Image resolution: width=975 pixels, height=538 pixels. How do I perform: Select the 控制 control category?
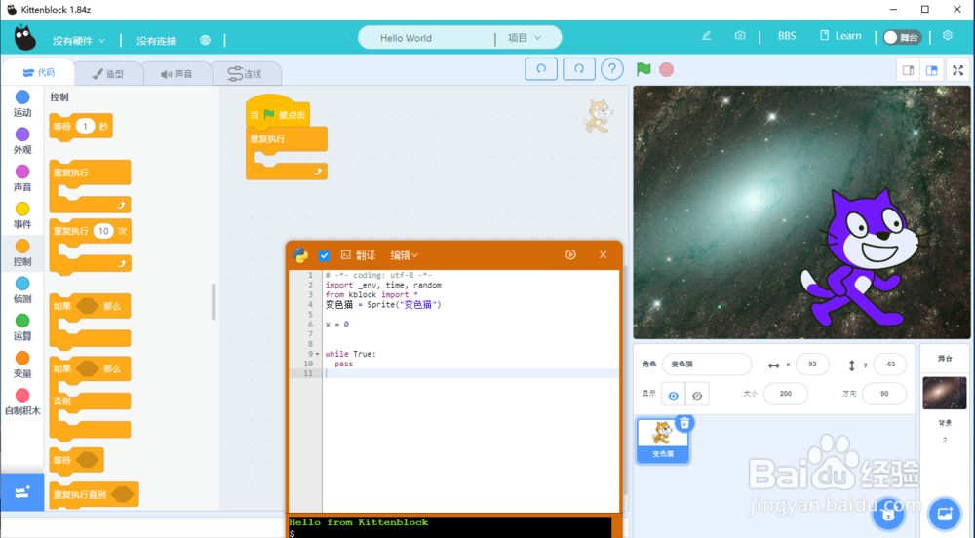coord(22,252)
